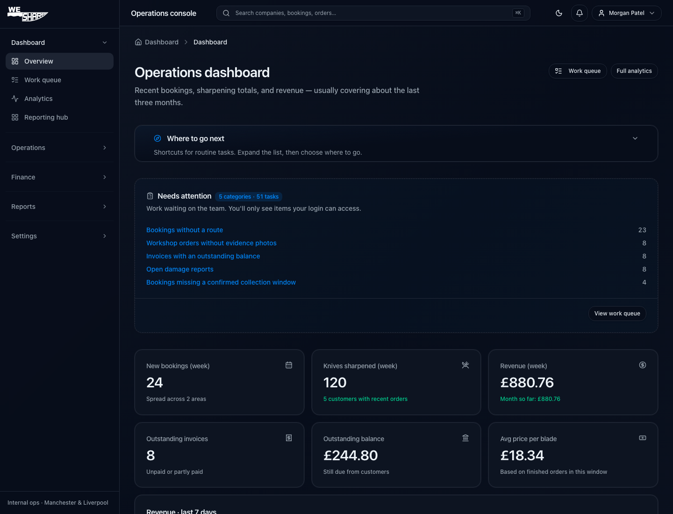Click the We Sharp logo
Image resolution: width=673 pixels, height=514 pixels.
point(28,14)
